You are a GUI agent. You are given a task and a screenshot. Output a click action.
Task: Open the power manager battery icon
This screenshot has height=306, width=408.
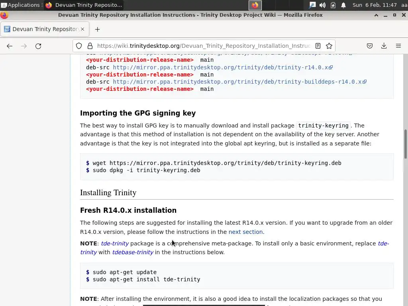333,5
